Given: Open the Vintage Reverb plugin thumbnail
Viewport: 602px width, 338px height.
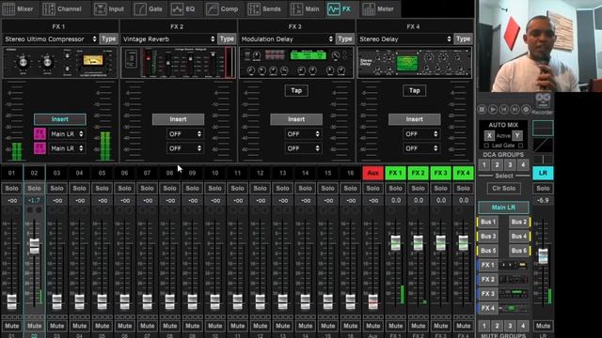Looking at the screenshot, I should (178, 63).
